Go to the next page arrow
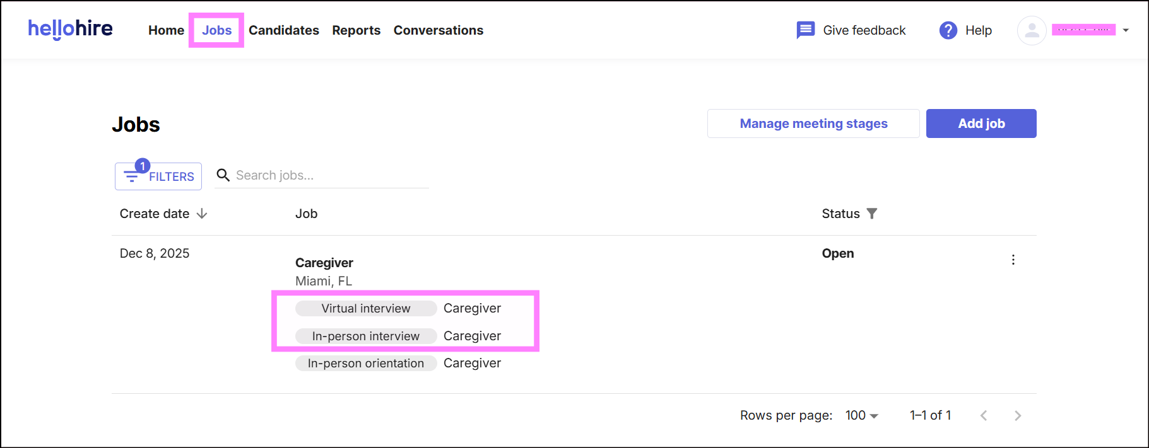The image size is (1149, 448). tap(1017, 415)
